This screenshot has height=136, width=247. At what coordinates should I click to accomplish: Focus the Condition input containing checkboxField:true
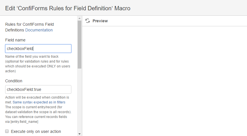click(38, 89)
